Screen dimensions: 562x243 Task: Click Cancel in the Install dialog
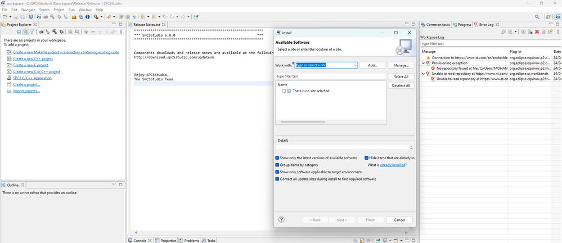399,220
